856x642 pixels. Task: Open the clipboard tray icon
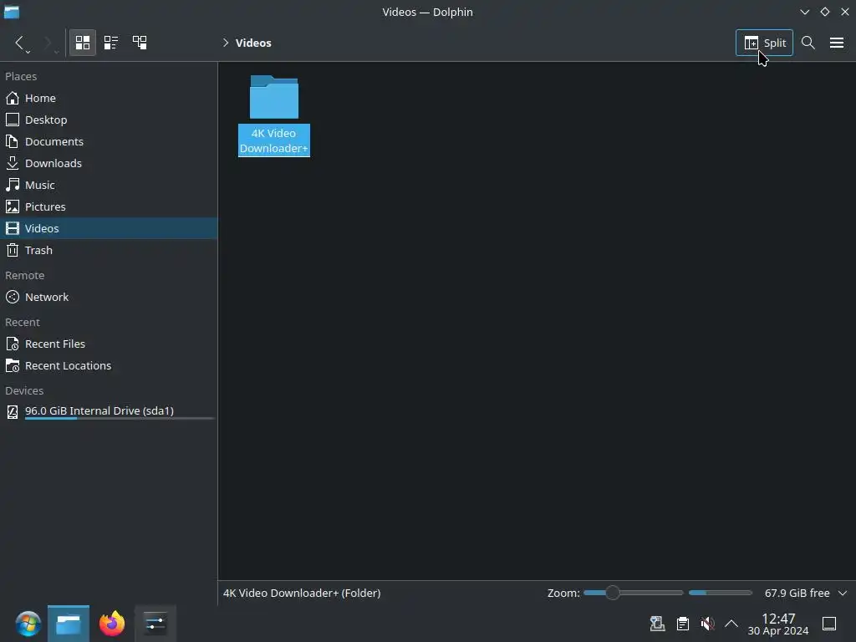point(682,624)
